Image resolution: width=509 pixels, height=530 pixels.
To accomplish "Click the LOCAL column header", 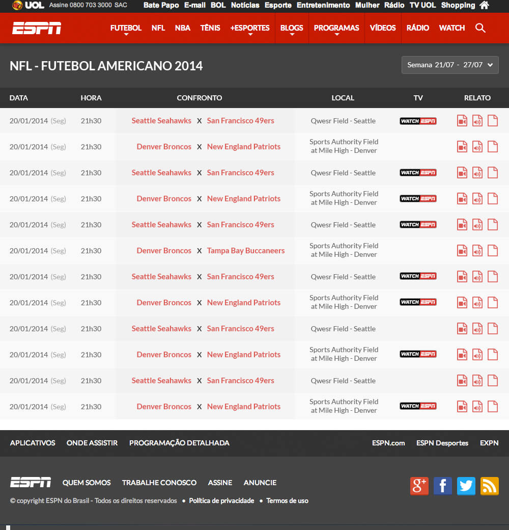I will coord(343,98).
